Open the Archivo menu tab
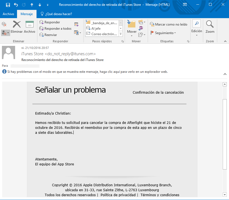Viewport: 229px width, 200px height. pos(8,14)
